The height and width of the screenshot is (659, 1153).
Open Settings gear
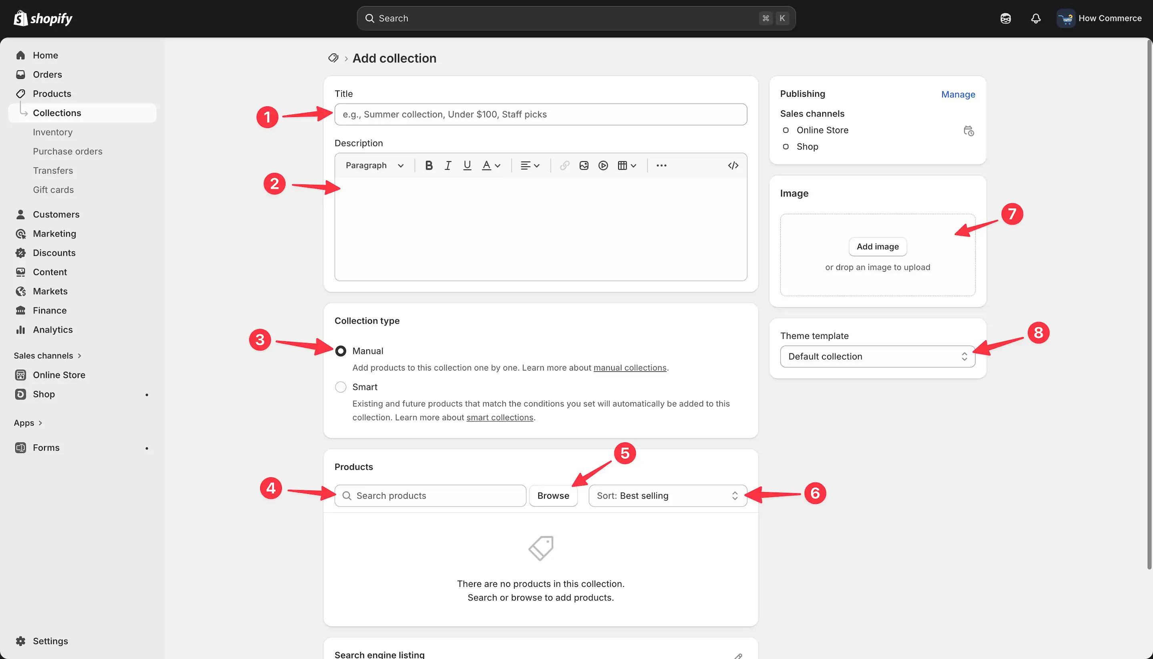(x=20, y=641)
